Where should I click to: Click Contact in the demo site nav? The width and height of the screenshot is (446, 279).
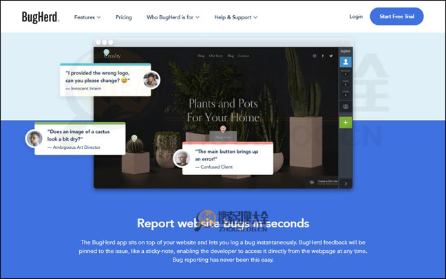244,56
